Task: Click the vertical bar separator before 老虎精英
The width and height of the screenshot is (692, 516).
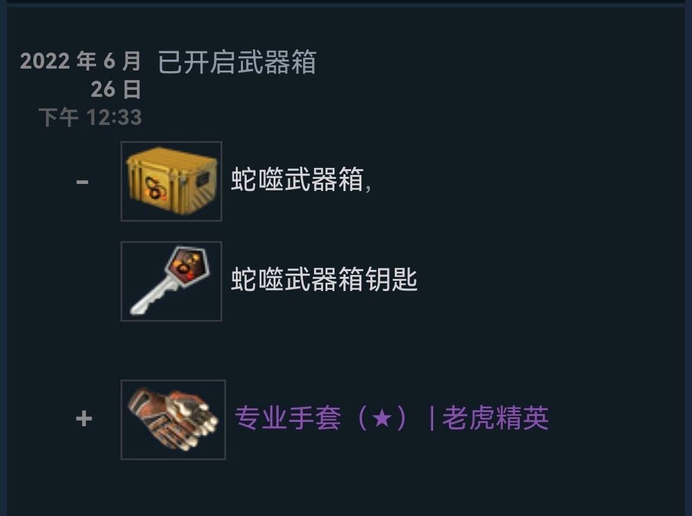Action: pos(432,419)
